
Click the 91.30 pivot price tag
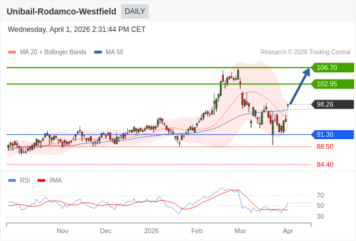coord(332,134)
